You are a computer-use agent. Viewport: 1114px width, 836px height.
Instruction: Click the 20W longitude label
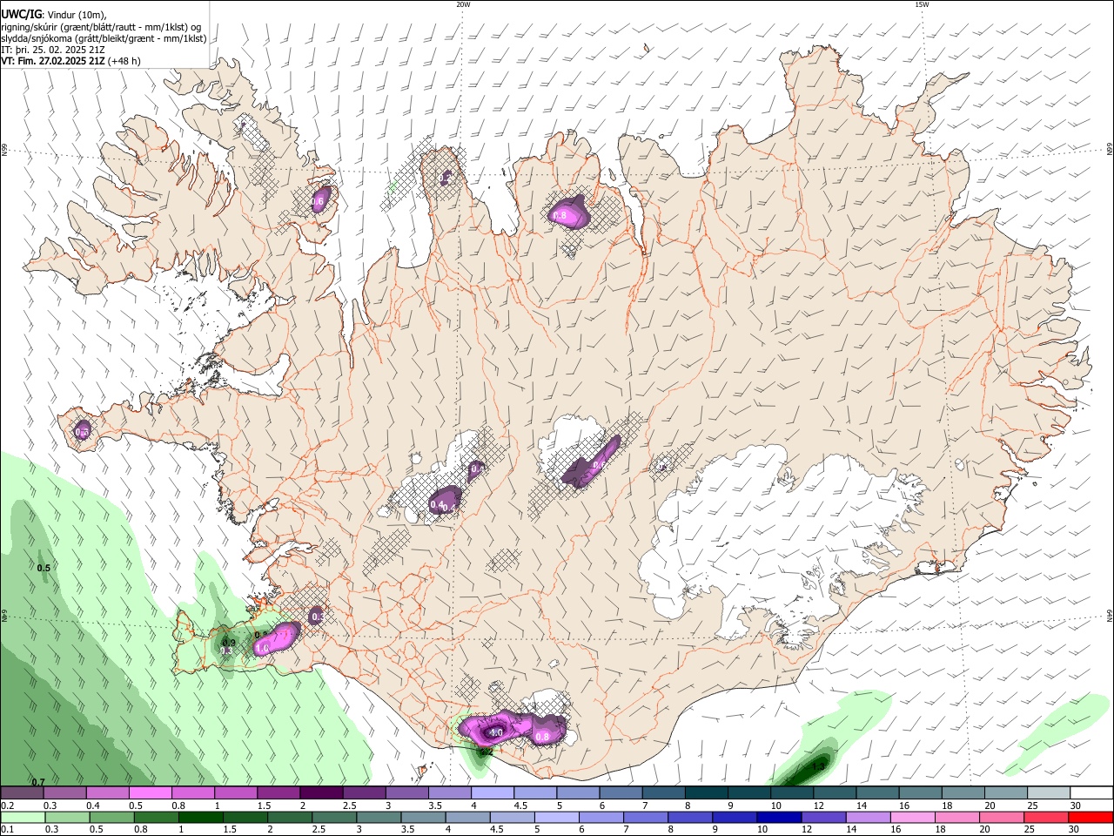tap(463, 4)
